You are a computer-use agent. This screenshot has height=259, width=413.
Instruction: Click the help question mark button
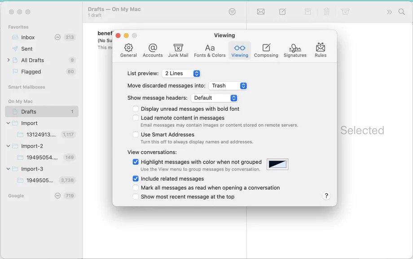326,196
